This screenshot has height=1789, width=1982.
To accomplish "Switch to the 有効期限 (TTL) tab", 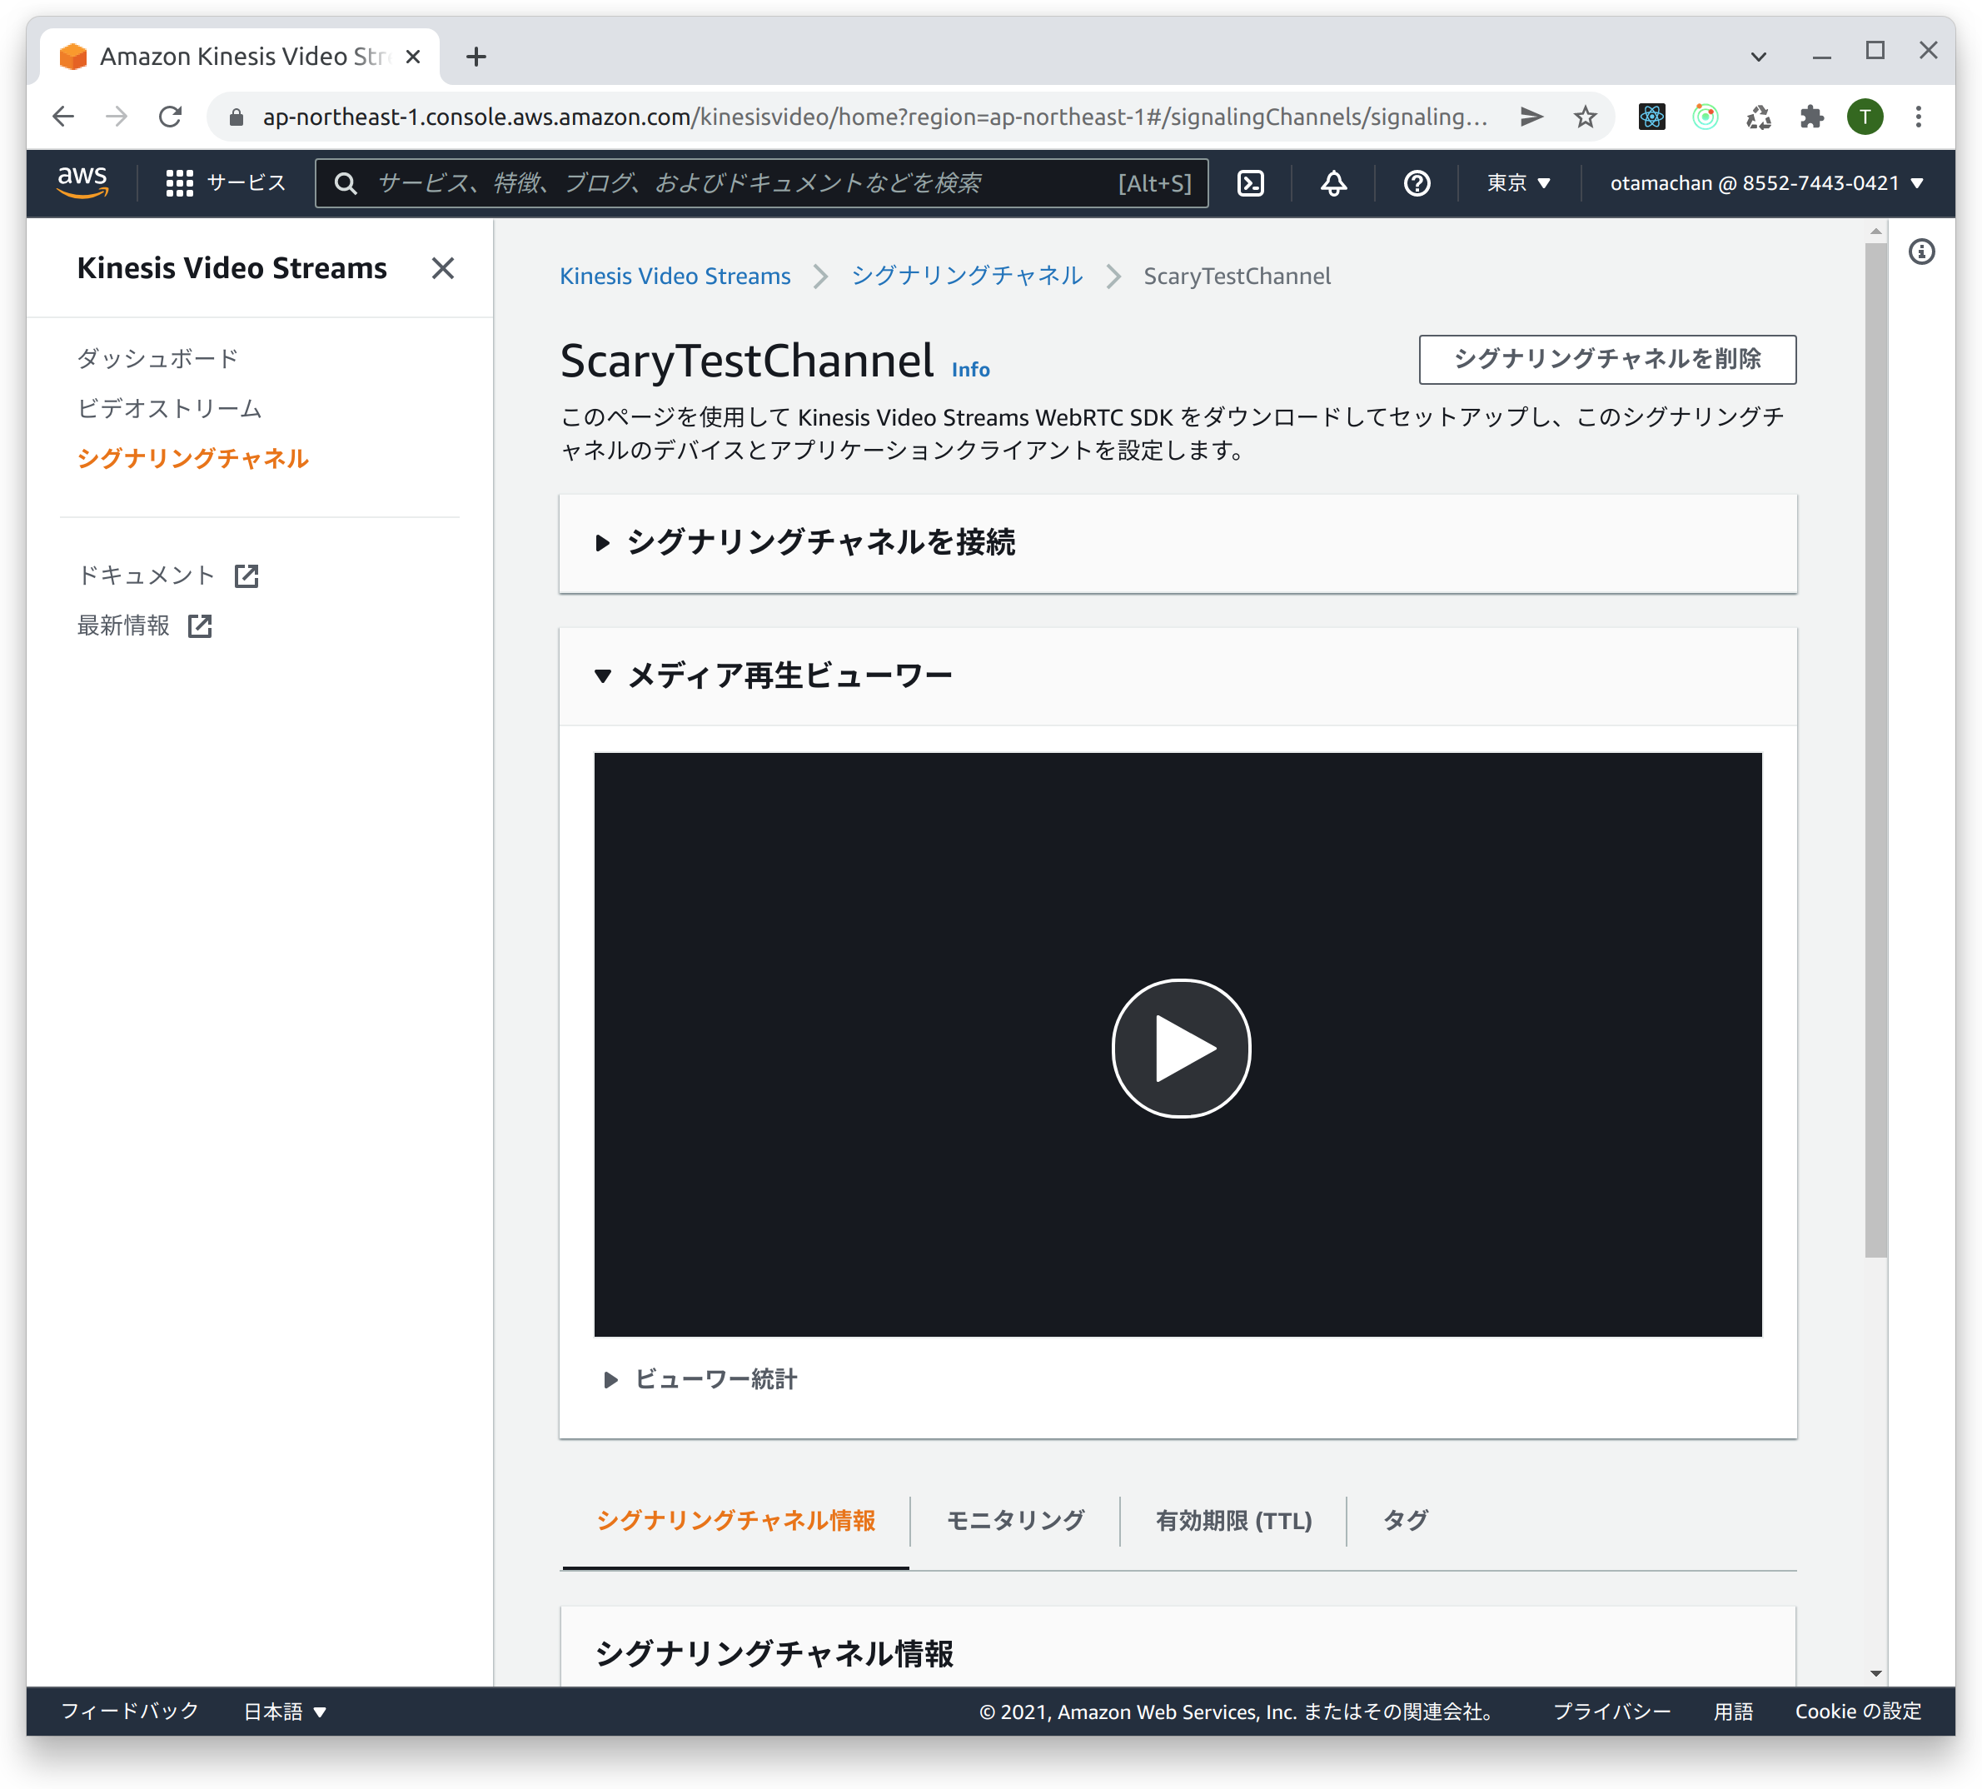I will 1233,1521.
